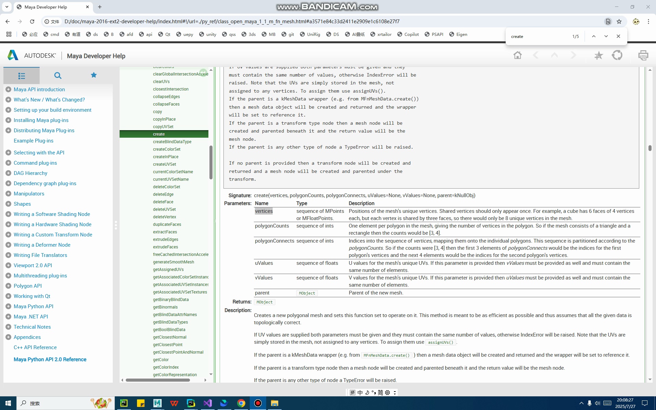Screen dimensions: 656x410
Task: Click the sync/refresh circular icon in header
Action: tap(617, 55)
